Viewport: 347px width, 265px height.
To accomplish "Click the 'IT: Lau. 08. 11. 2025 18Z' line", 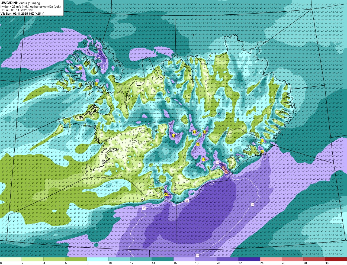I will (17, 10).
